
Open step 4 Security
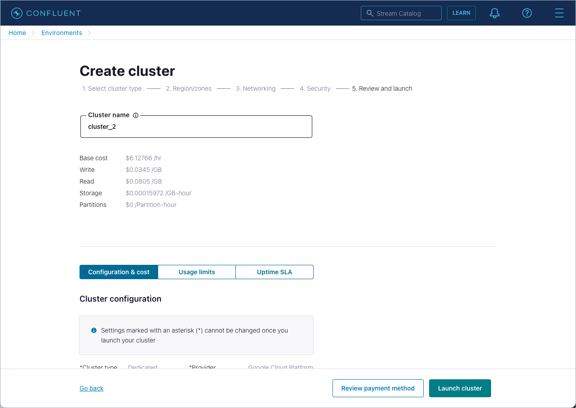pos(315,88)
